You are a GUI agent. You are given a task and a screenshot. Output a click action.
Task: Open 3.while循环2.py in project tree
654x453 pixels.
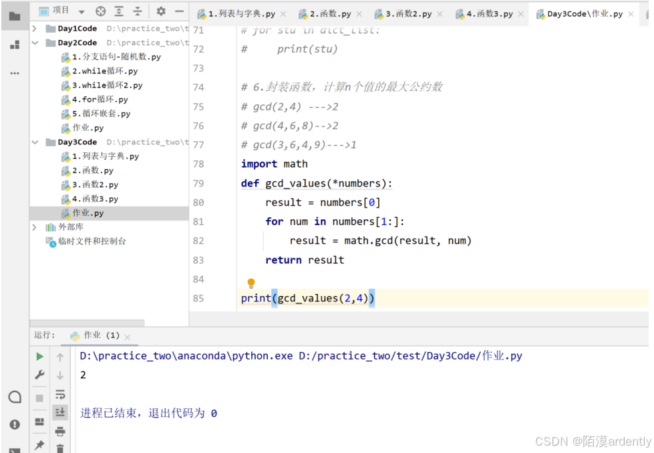coord(102,85)
